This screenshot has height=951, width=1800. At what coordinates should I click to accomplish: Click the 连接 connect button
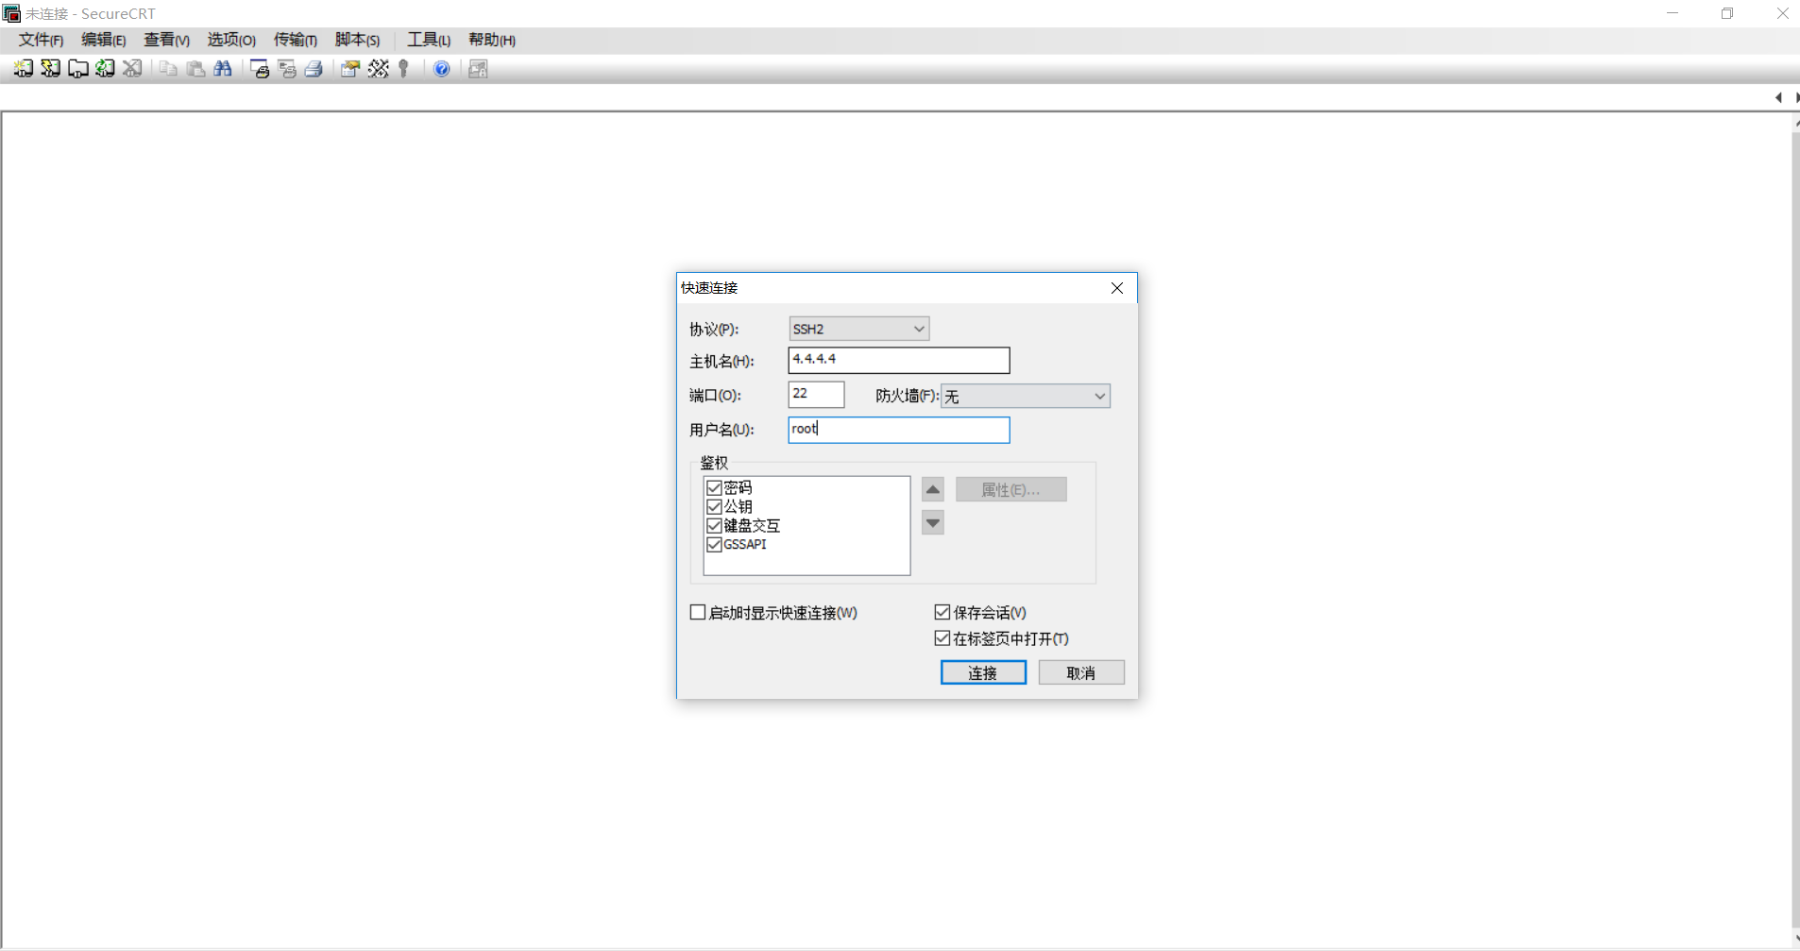(983, 672)
